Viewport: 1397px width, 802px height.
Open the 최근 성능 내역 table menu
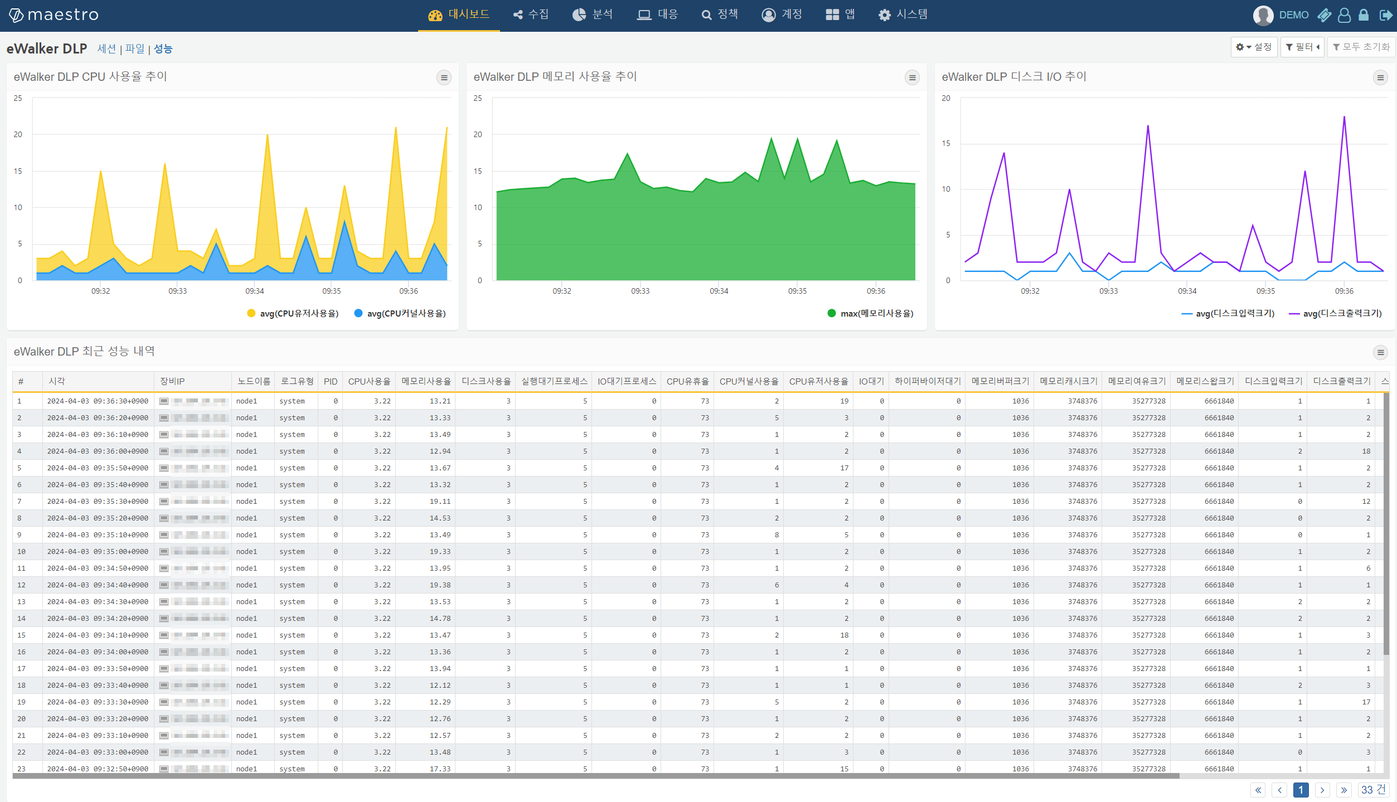point(1380,352)
